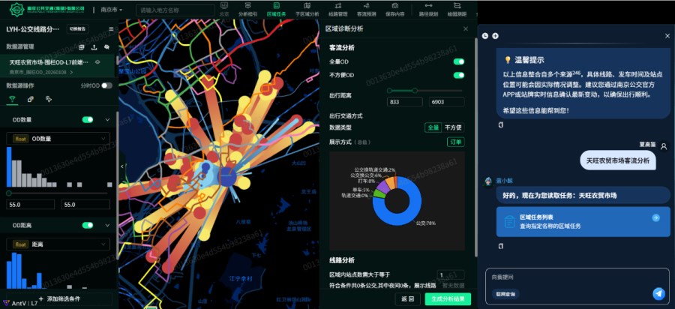The height and width of the screenshot is (309, 675).
Task: Click the upload icon beside 数据源管理
Action: tap(94, 47)
